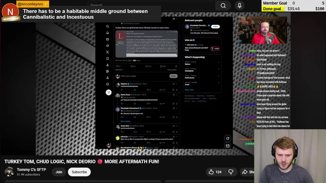Open more options for Saison trend
Image resolution: width=326 pixels, height=183 pixels.
pos(219,62)
